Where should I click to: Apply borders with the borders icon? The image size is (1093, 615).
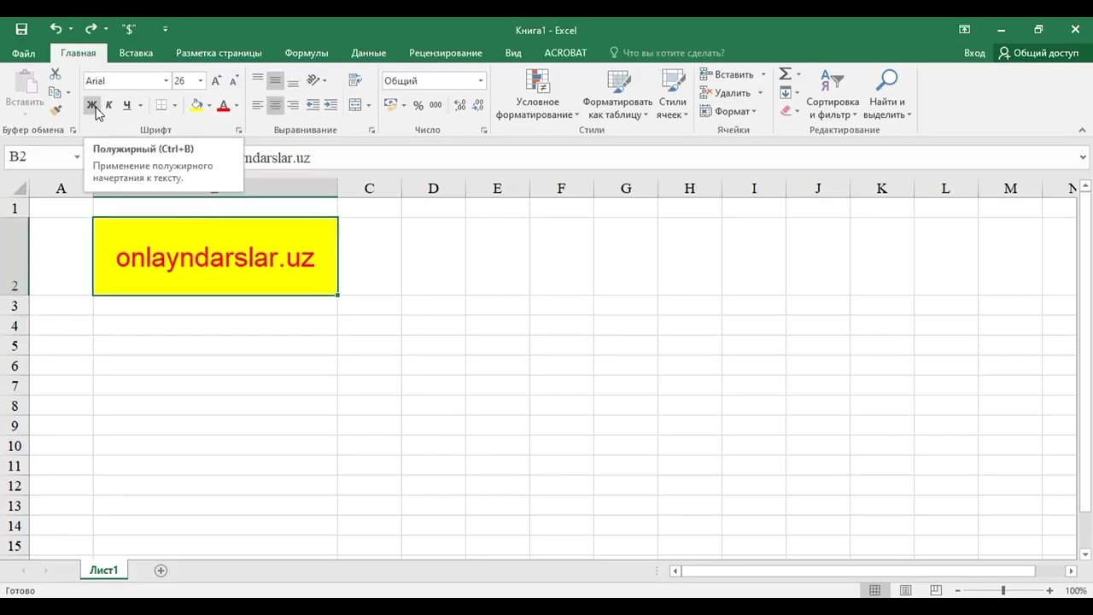(161, 106)
